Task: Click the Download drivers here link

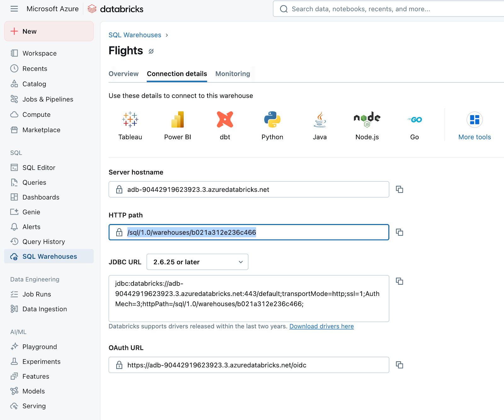Action: [x=321, y=326]
